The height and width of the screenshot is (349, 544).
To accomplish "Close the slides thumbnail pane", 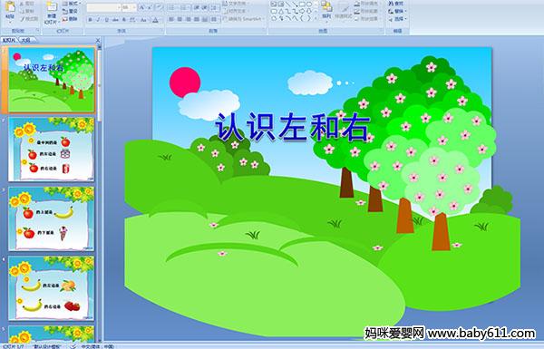I will (98, 40).
